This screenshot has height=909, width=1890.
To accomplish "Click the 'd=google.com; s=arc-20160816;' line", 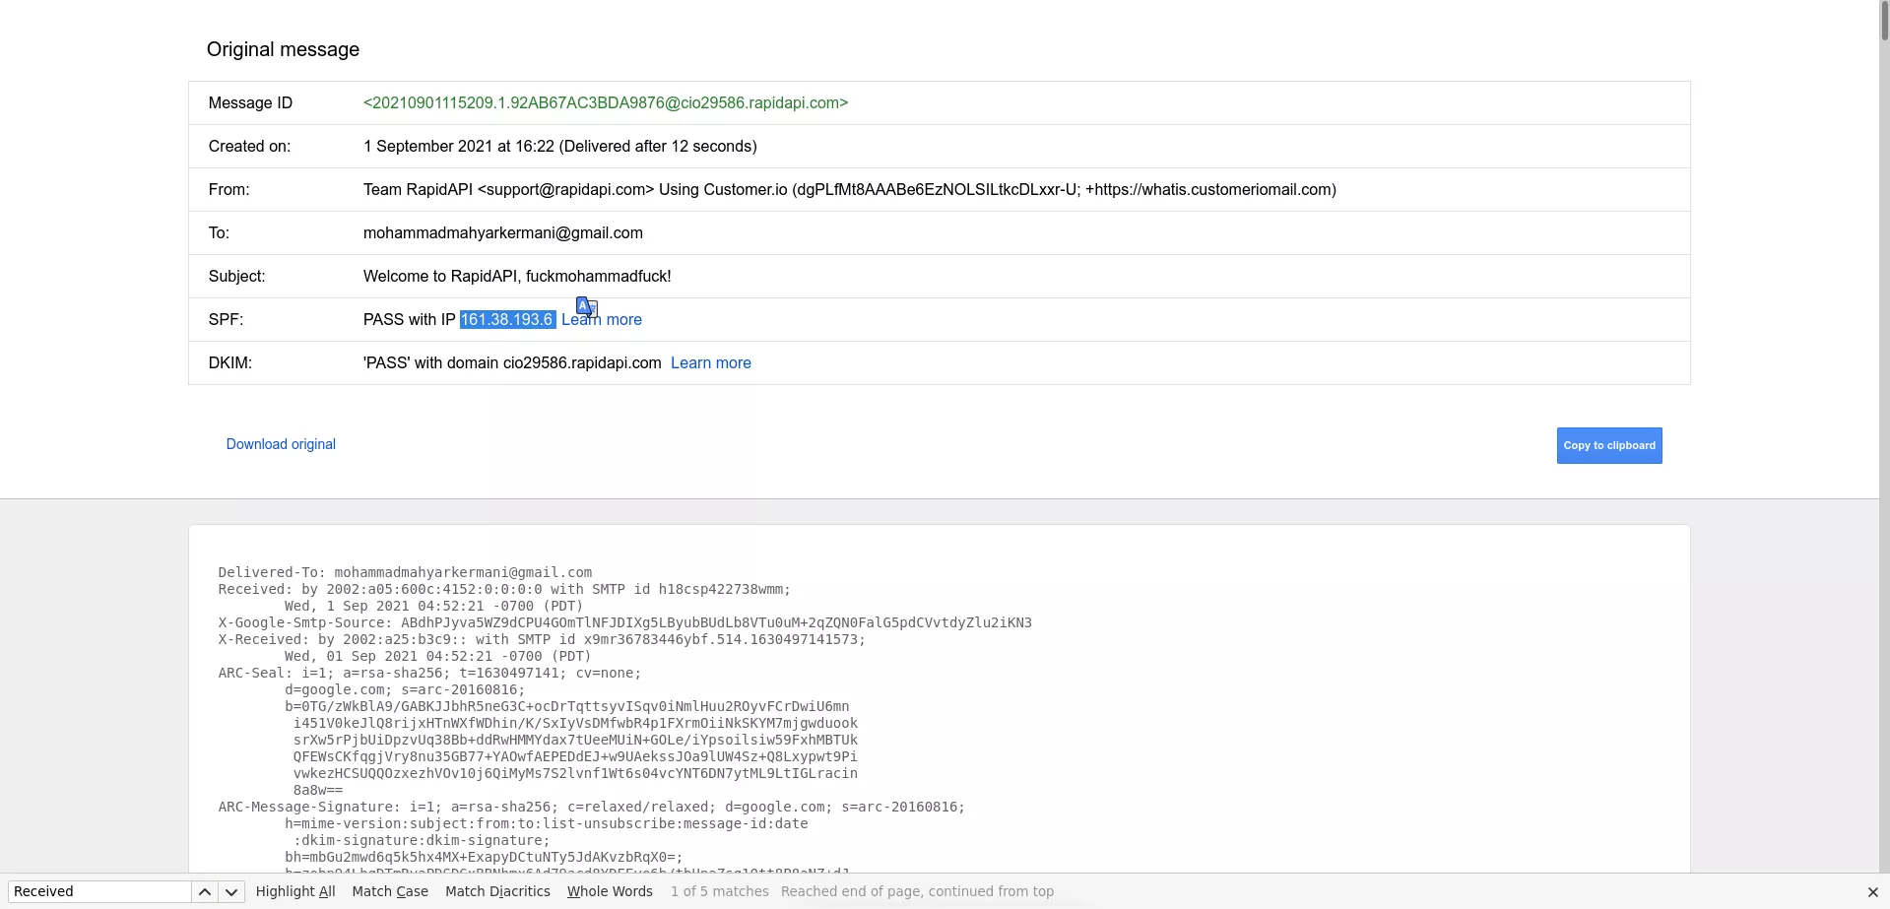I will point(405,689).
